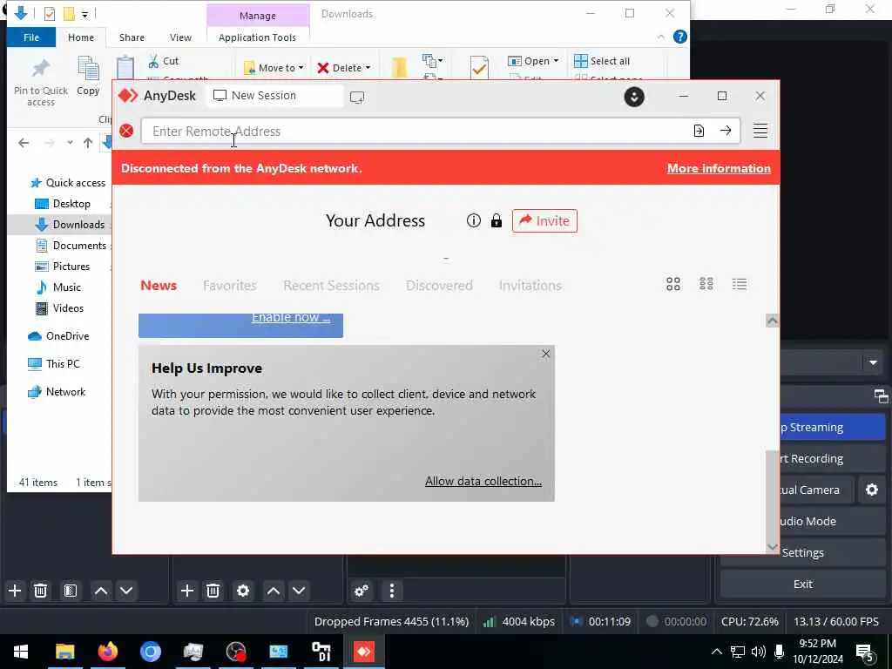
Task: Open OBS Virtual Camera settings gear
Action: [871, 490]
